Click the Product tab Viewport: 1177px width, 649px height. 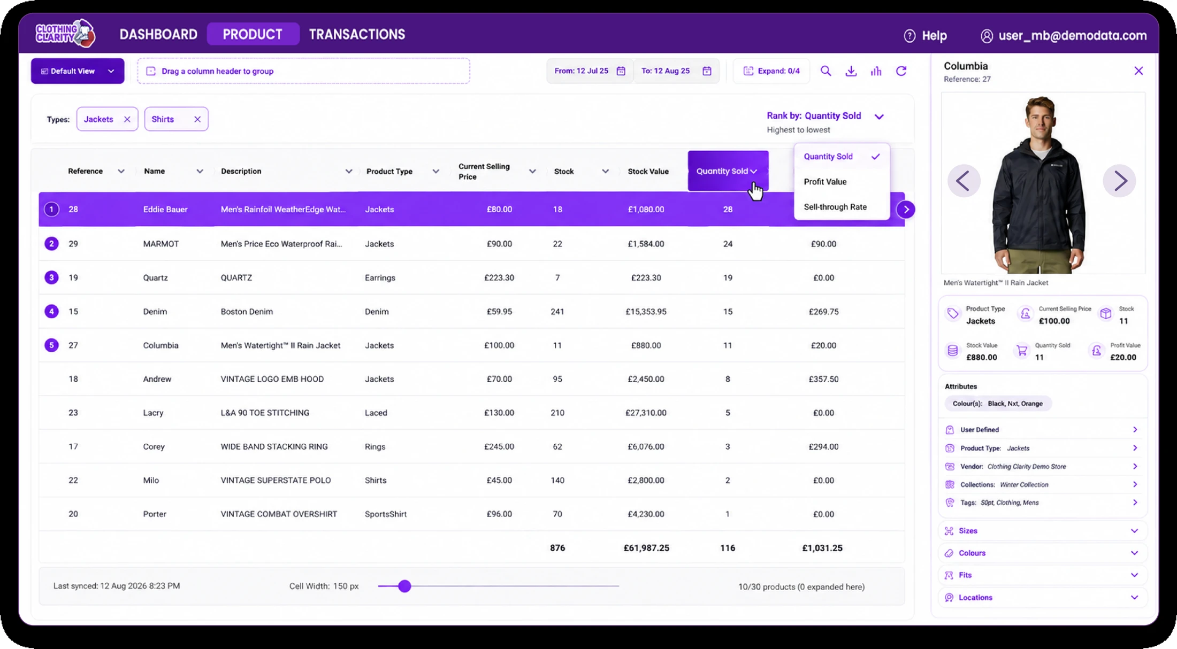click(253, 34)
